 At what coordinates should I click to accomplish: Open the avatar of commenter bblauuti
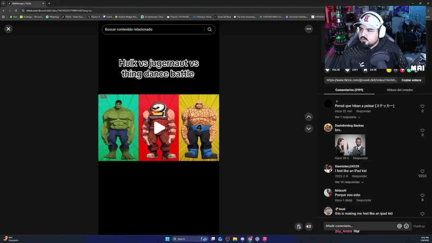click(328, 192)
